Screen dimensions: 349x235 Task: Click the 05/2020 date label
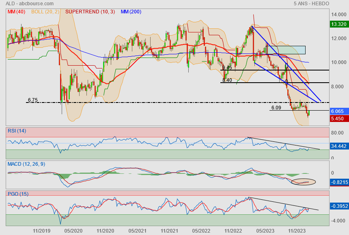73,231
